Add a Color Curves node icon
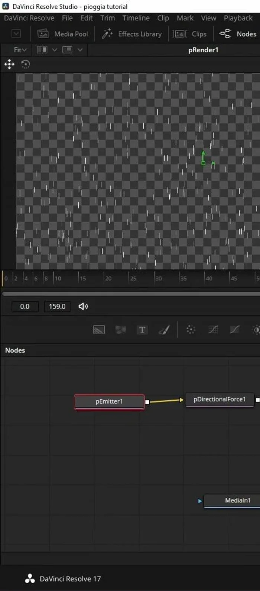This screenshot has width=260, height=591. [234, 330]
